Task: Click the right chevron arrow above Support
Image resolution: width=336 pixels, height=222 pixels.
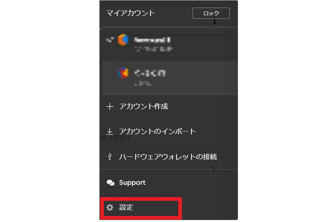Action: pos(214,169)
